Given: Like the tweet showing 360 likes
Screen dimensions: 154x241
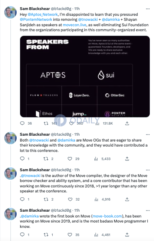Looking at the screenshot, I should (x=71, y=123).
